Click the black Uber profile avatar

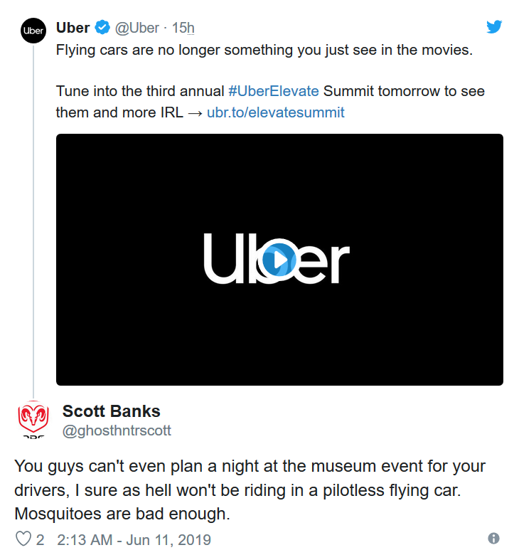pyautogui.click(x=33, y=31)
